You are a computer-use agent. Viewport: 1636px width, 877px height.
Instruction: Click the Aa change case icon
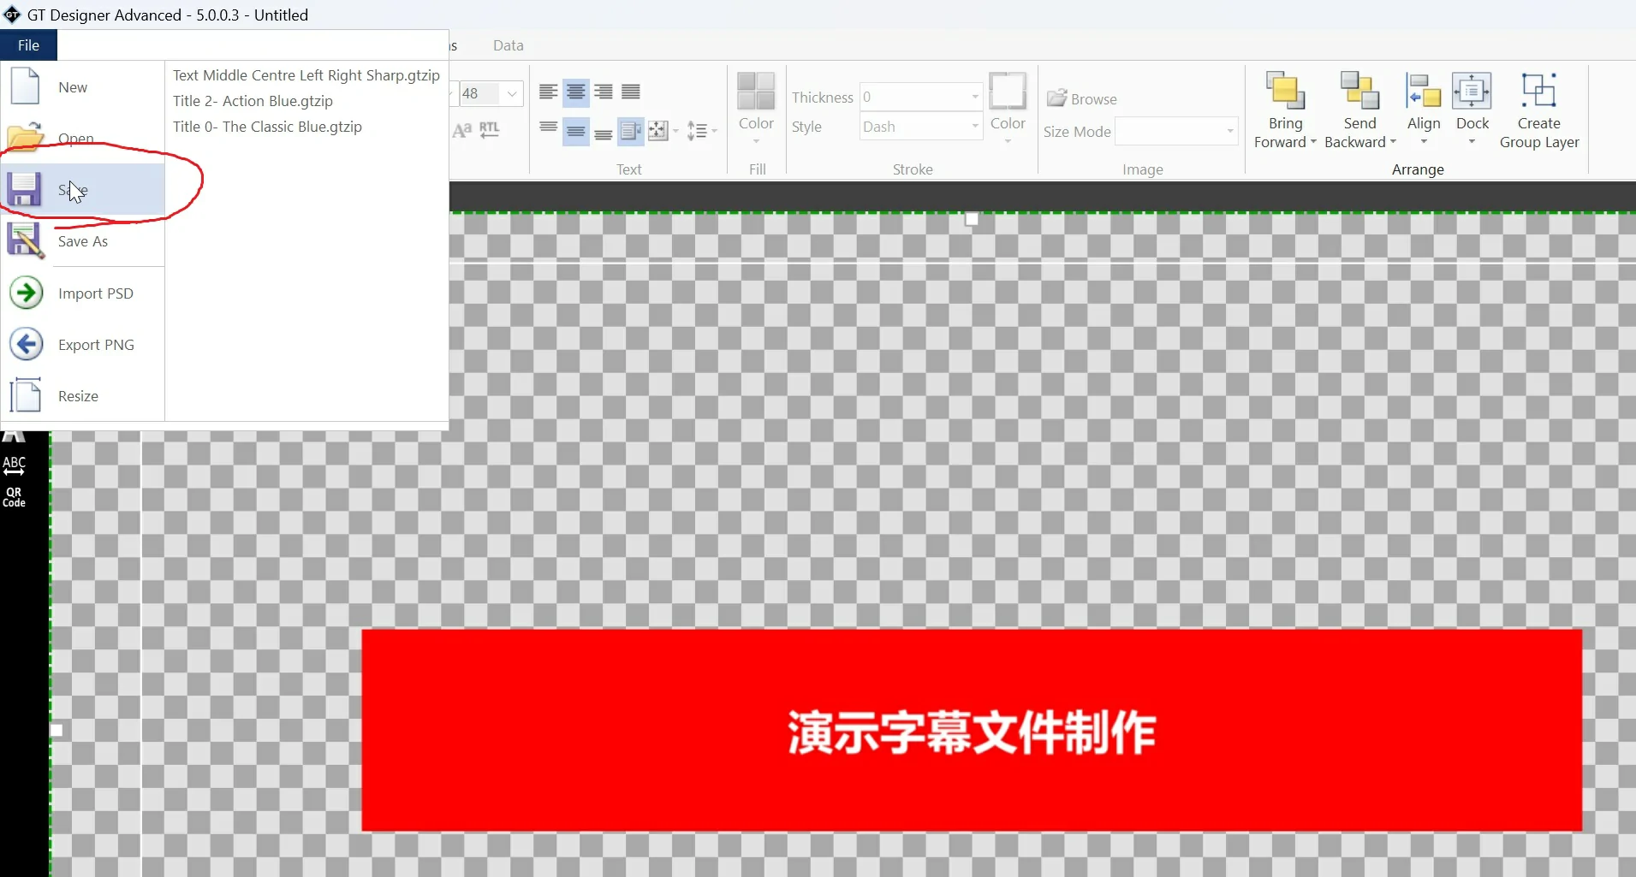(462, 130)
